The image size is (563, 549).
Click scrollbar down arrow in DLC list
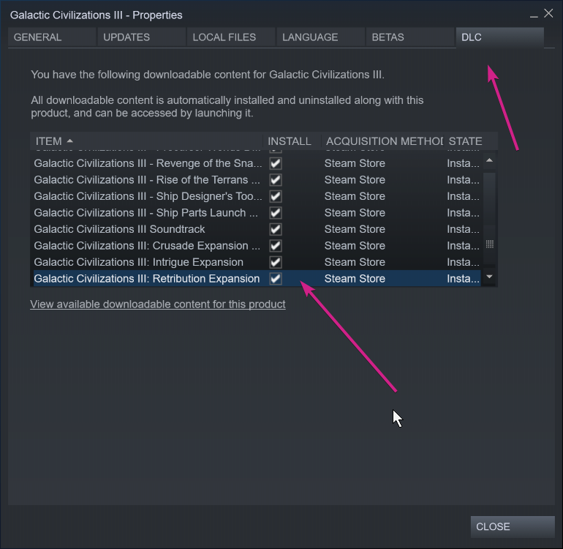point(489,277)
